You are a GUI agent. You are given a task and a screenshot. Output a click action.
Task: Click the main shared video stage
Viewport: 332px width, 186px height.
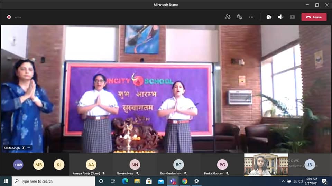click(166, 89)
